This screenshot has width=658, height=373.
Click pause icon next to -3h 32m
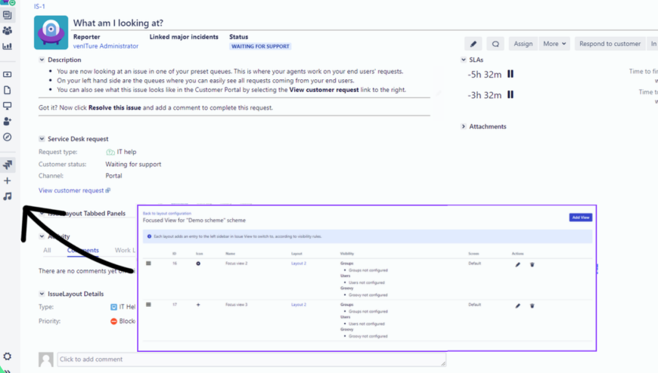pyautogui.click(x=511, y=94)
